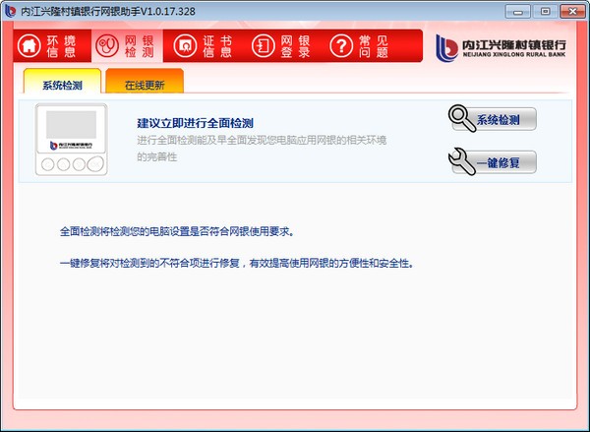The width and height of the screenshot is (590, 432).
Task: Click the USB key device image
Action: point(71,140)
